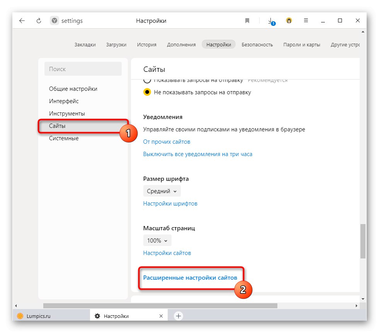379x333 pixels.
Task: Close the Настройки browser tab
Action: coord(161,316)
